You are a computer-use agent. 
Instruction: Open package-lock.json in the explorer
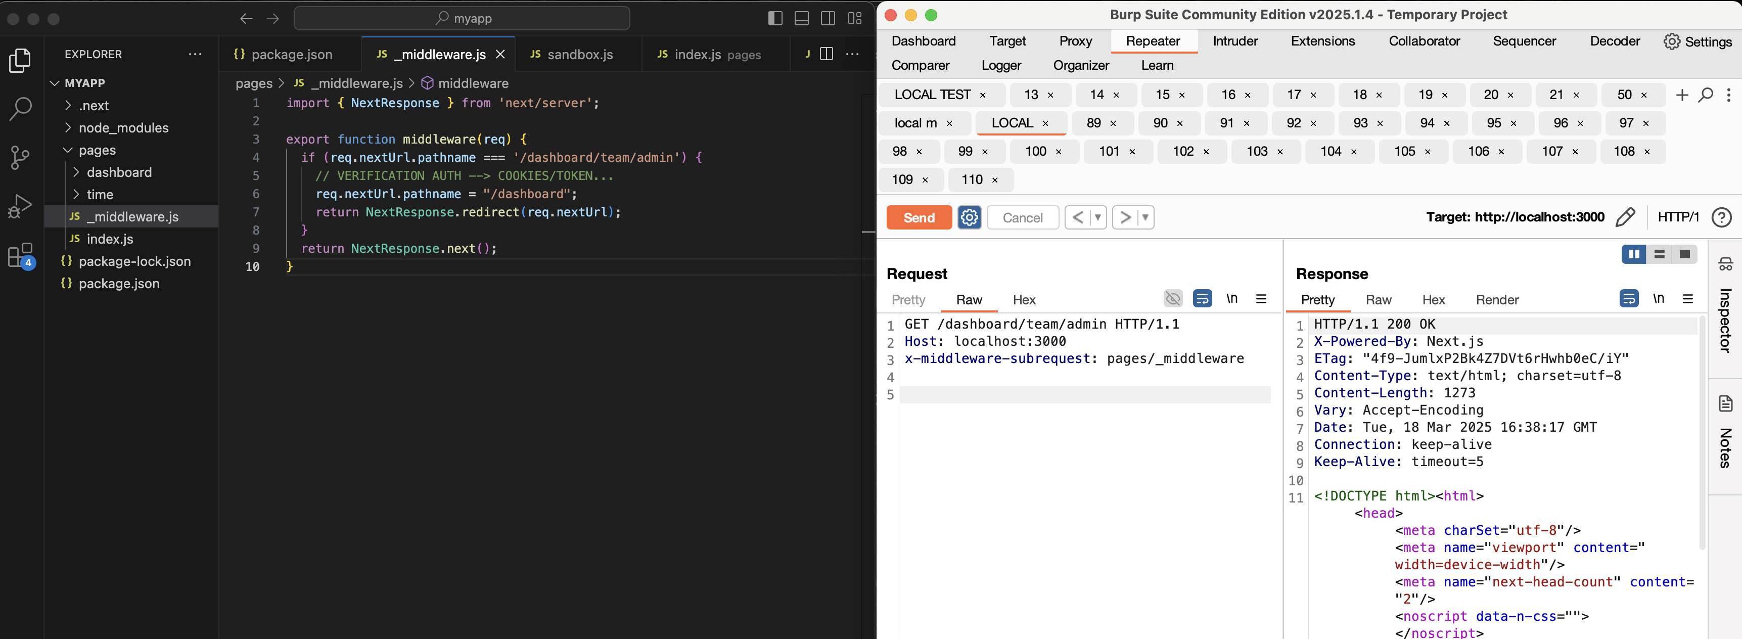131,261
